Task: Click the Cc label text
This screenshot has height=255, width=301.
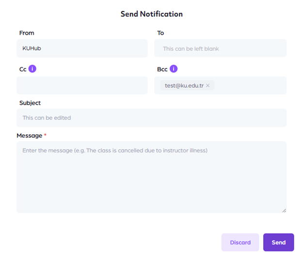Action: pos(23,69)
